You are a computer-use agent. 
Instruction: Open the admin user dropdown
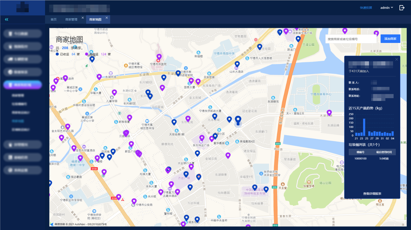click(x=386, y=8)
